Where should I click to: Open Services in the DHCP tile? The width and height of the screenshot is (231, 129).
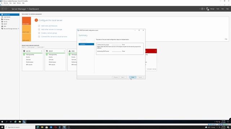click(x=51, y=59)
